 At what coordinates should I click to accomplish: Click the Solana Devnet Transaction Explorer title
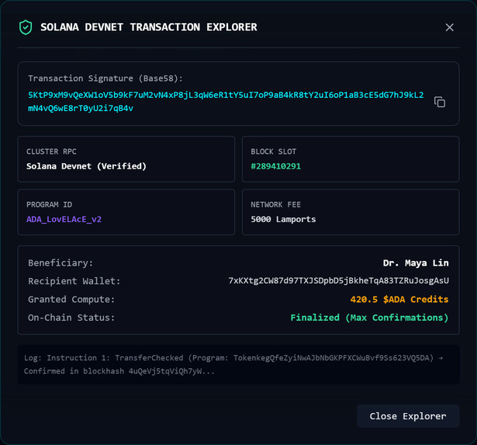149,27
